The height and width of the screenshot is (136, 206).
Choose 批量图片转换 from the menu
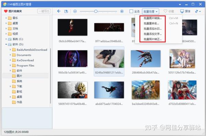tap(152, 18)
